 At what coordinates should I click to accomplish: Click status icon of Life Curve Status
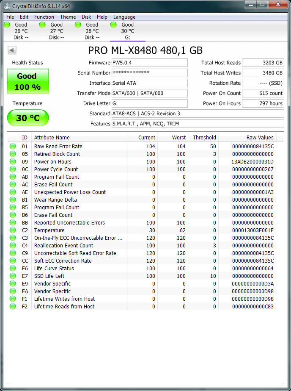12,269
